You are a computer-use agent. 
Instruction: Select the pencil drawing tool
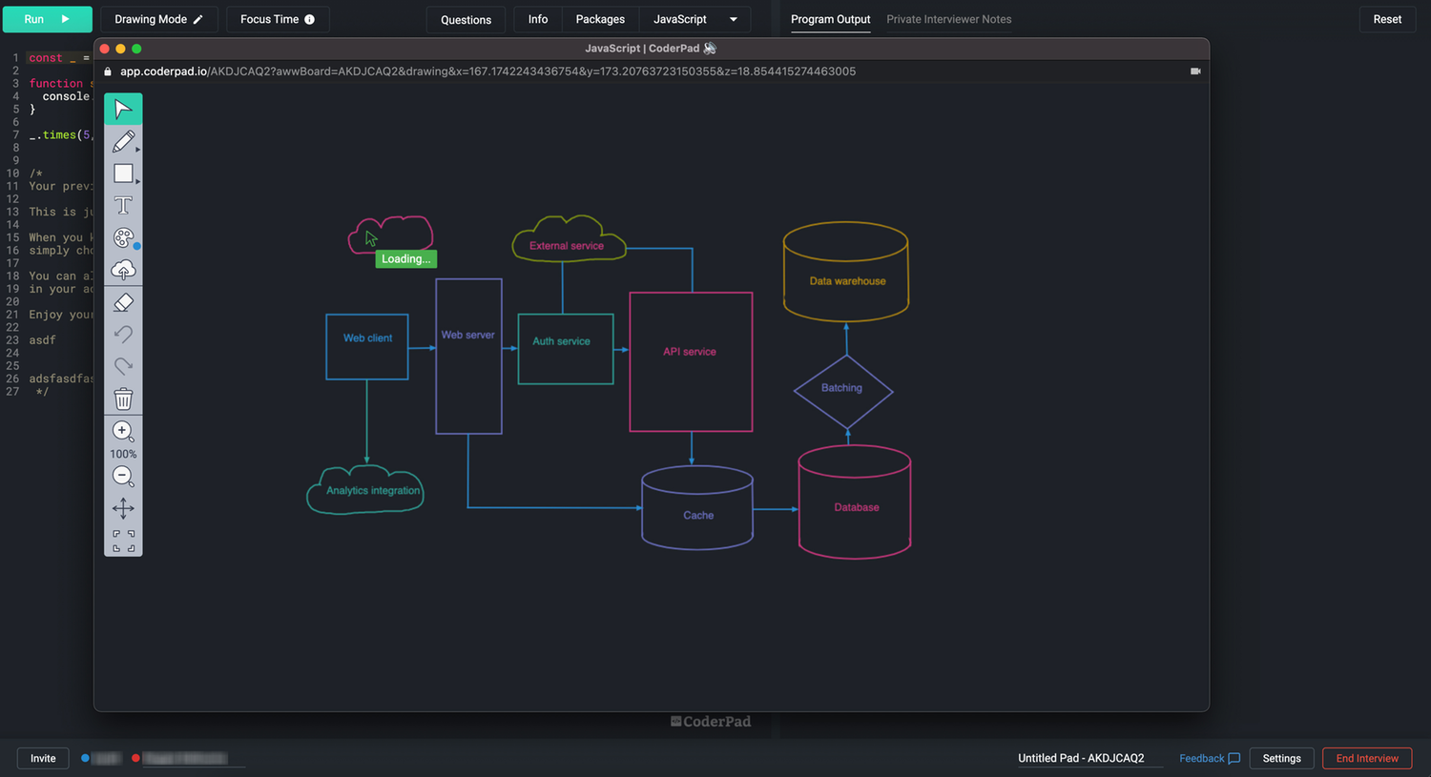(123, 142)
